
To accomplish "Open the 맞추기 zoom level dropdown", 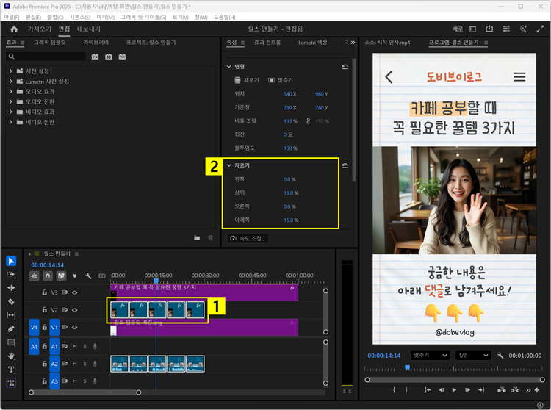I will pyautogui.click(x=430, y=356).
